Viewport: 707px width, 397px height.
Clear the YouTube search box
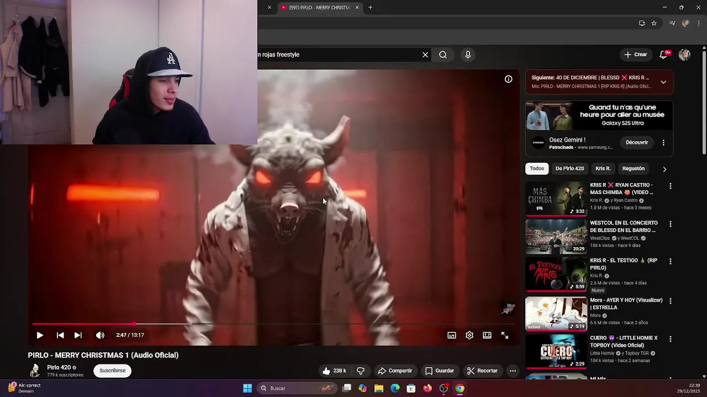(x=425, y=55)
